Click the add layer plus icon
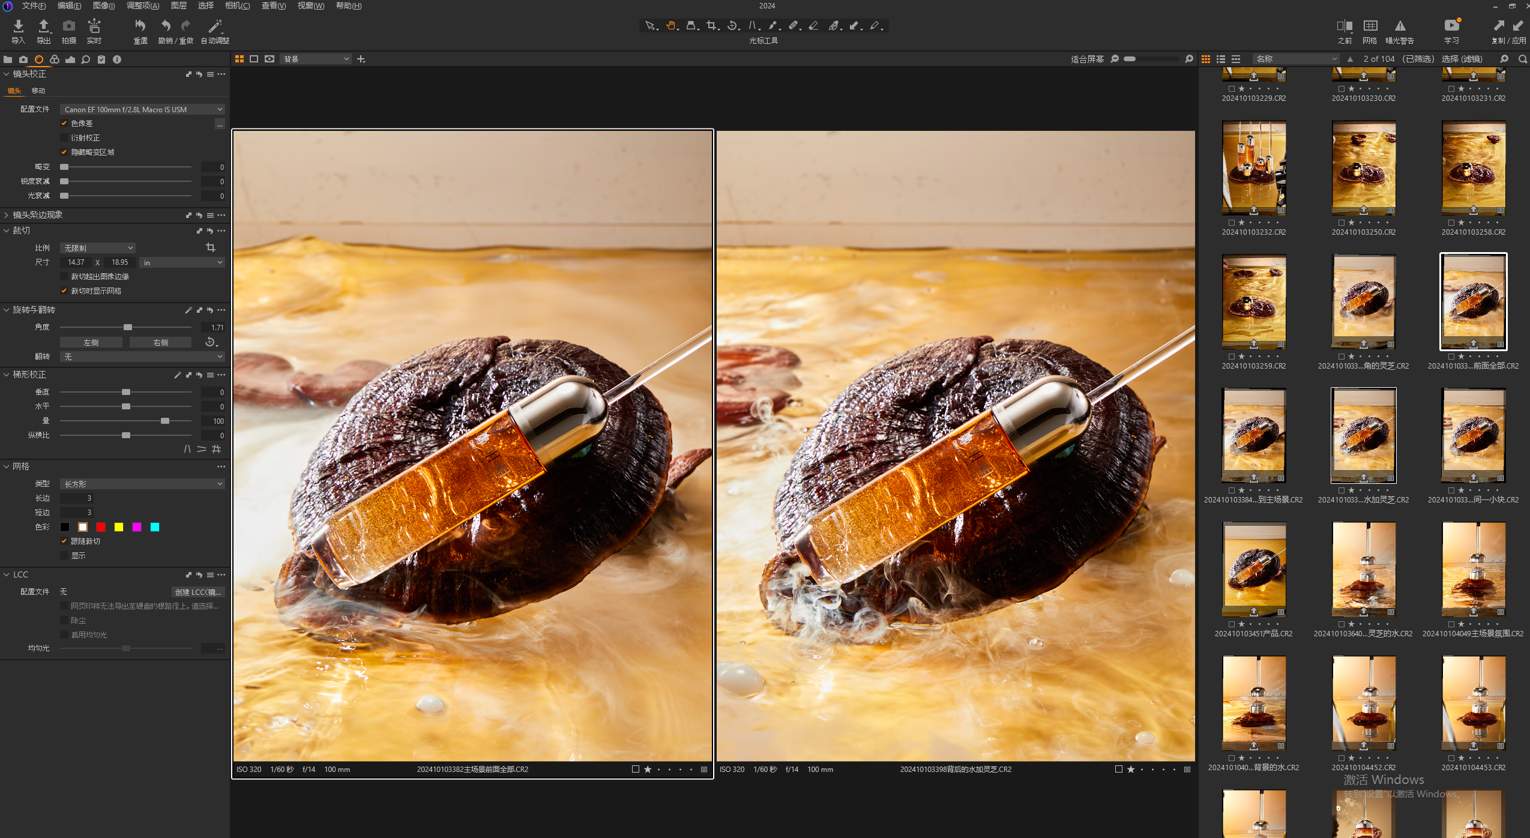 click(361, 59)
